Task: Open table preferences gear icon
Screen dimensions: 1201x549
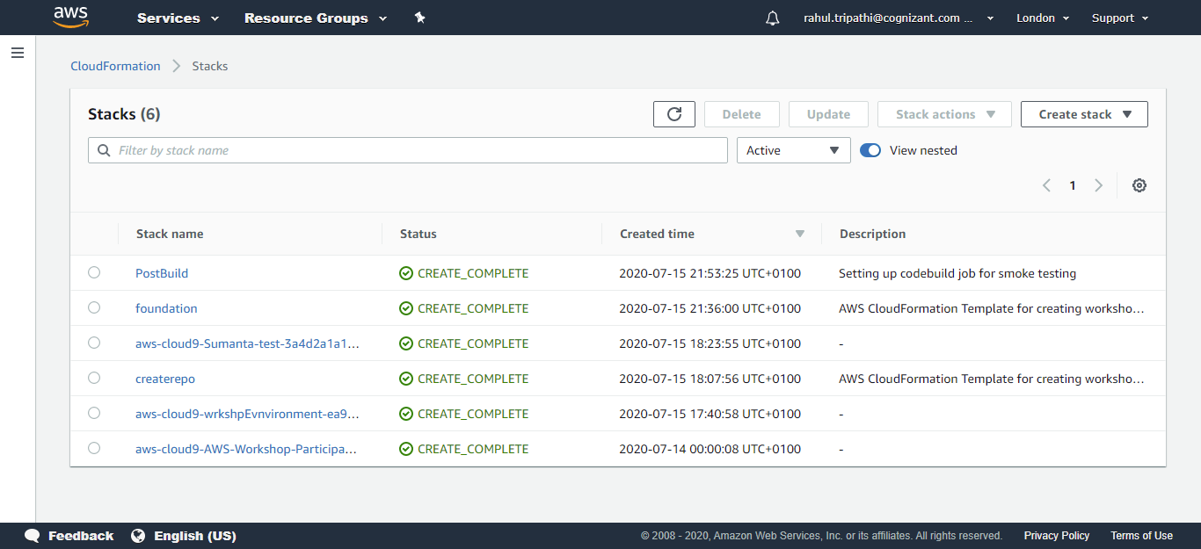Action: (x=1139, y=185)
